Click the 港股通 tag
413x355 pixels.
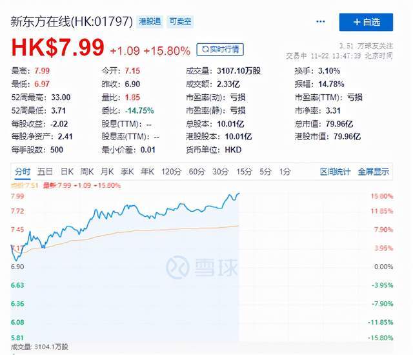click(x=150, y=21)
